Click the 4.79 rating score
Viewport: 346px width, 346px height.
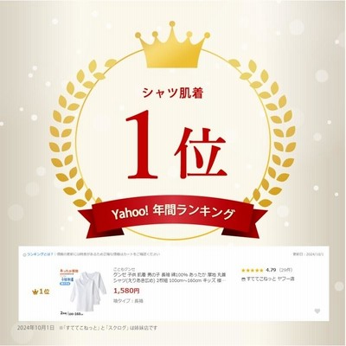pyautogui.click(x=271, y=270)
